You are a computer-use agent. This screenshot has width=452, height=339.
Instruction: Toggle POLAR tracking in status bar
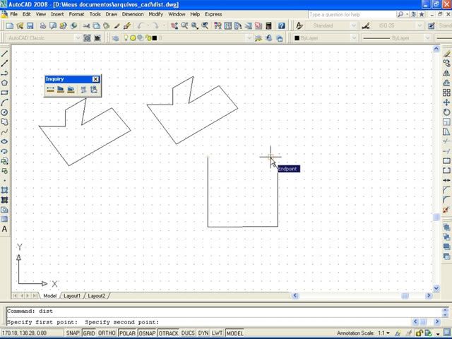127,333
